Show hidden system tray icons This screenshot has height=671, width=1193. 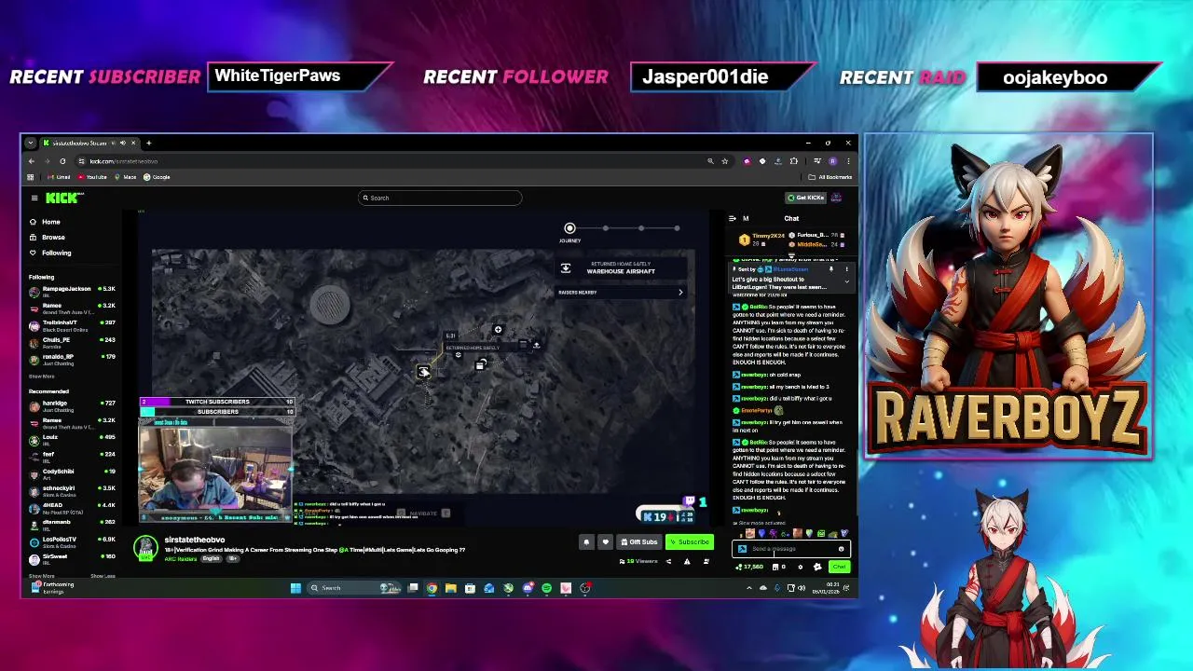point(749,588)
